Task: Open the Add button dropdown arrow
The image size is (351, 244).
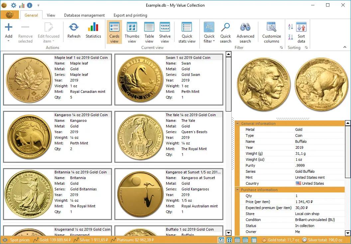Action: point(9,41)
